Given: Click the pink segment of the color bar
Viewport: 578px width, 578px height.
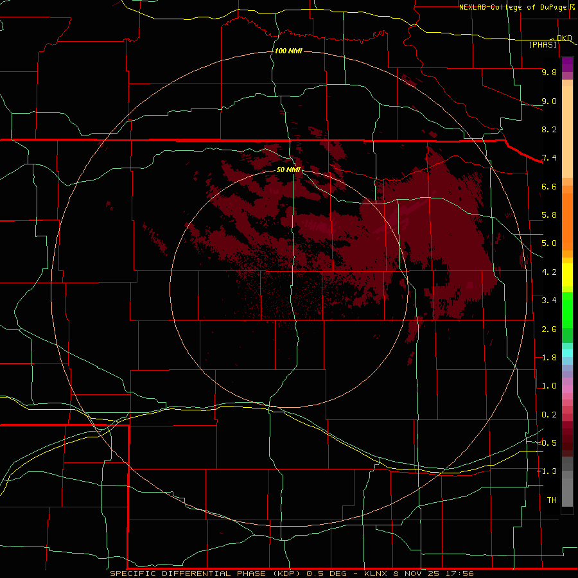Looking at the screenshot, I should 567,389.
